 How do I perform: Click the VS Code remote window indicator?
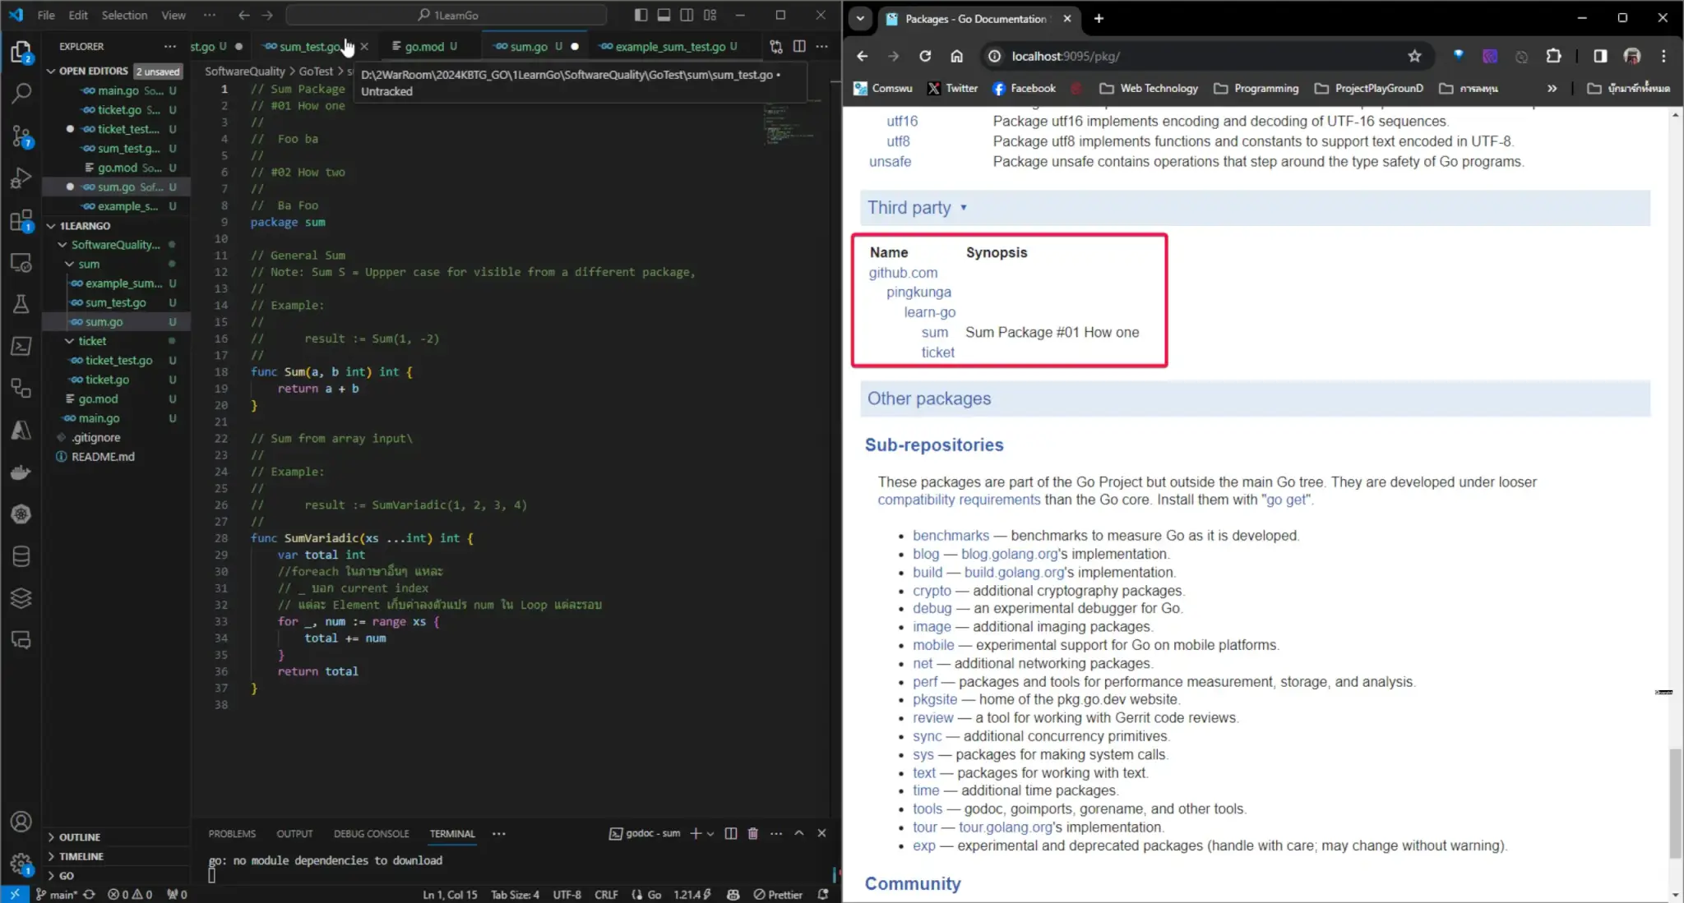tap(14, 894)
